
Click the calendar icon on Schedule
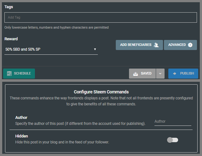point(9,74)
